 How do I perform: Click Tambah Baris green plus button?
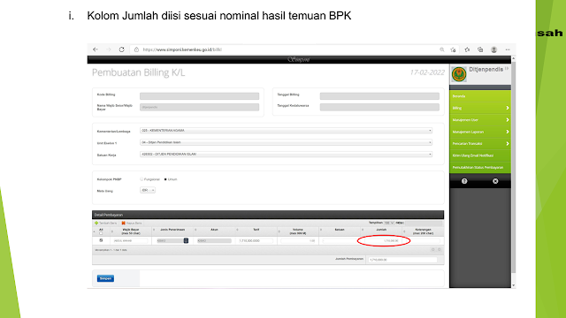coord(105,223)
